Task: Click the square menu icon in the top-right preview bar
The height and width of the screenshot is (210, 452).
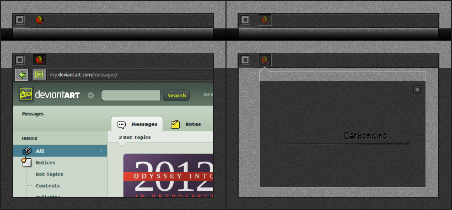Action: [x=245, y=20]
